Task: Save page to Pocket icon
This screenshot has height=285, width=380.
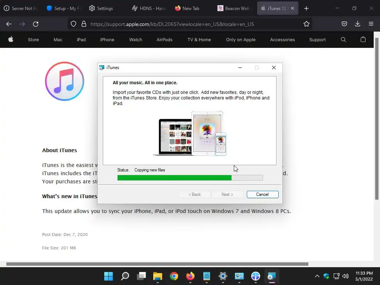Action: pos(344,24)
